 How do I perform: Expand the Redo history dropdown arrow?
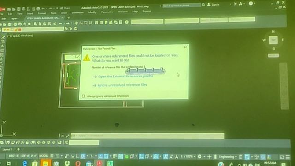(71, 23)
